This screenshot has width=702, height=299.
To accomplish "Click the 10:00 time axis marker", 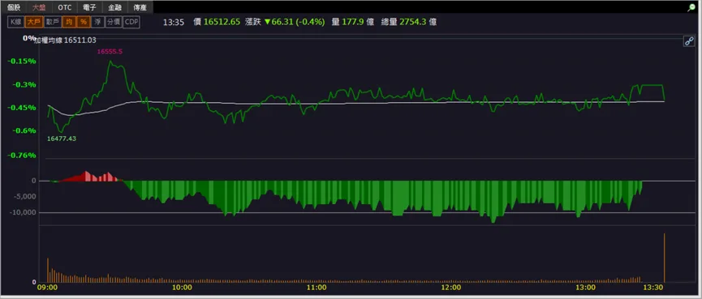I will [183, 288].
